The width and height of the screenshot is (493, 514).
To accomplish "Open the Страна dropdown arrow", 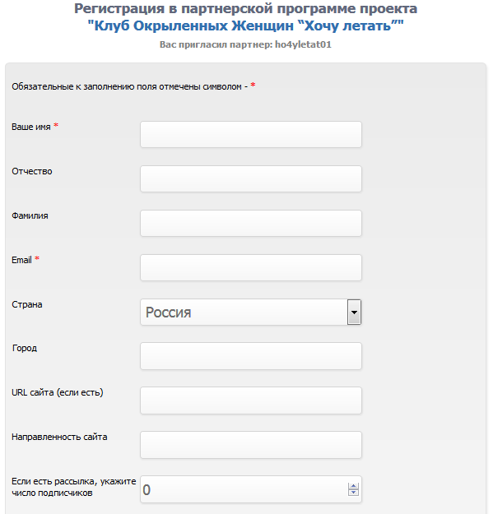I will click(x=354, y=312).
